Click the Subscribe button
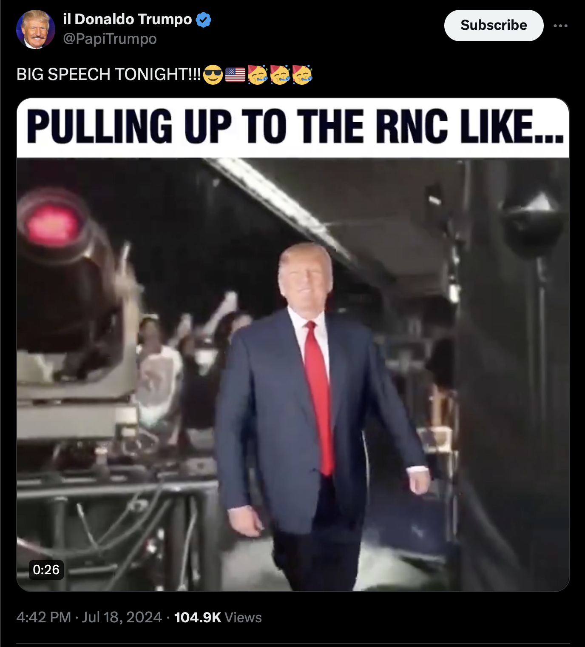This screenshot has height=647, width=585. pos(494,26)
